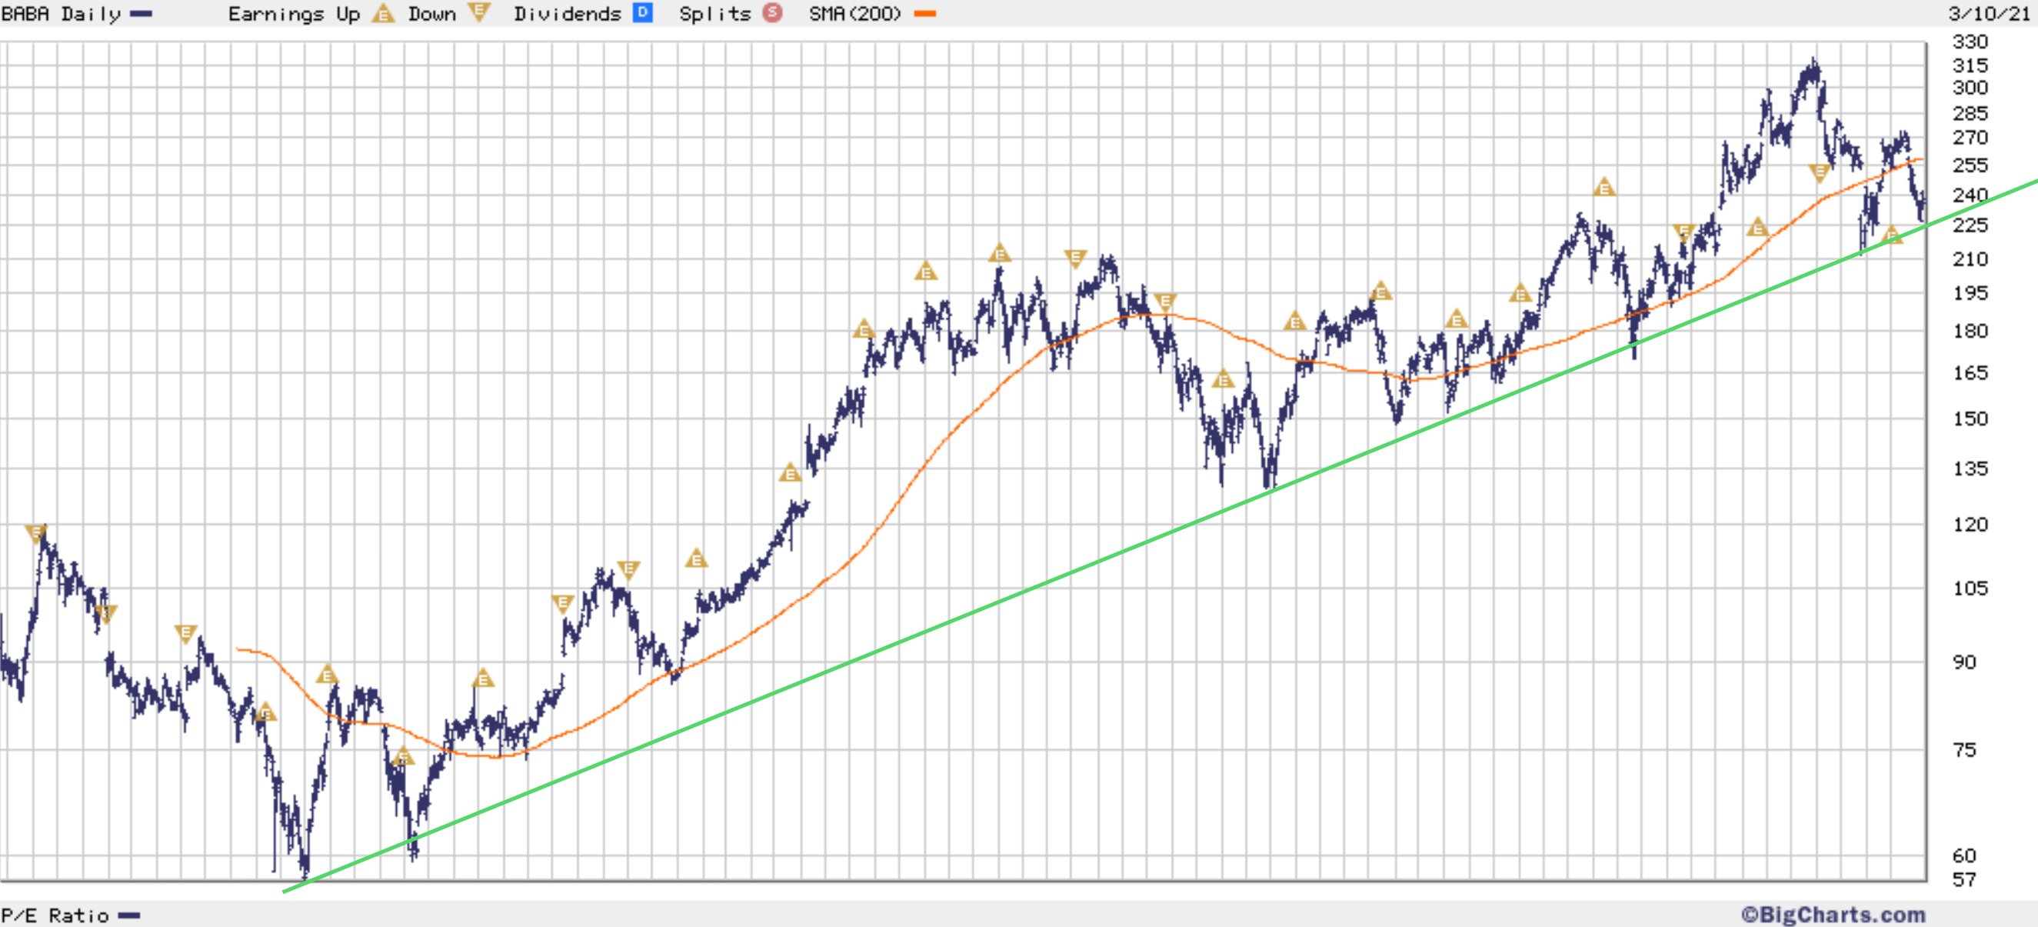Screen dimensions: 2038x927
Task: Click the P/E Ratio panel label
Action: point(55,916)
